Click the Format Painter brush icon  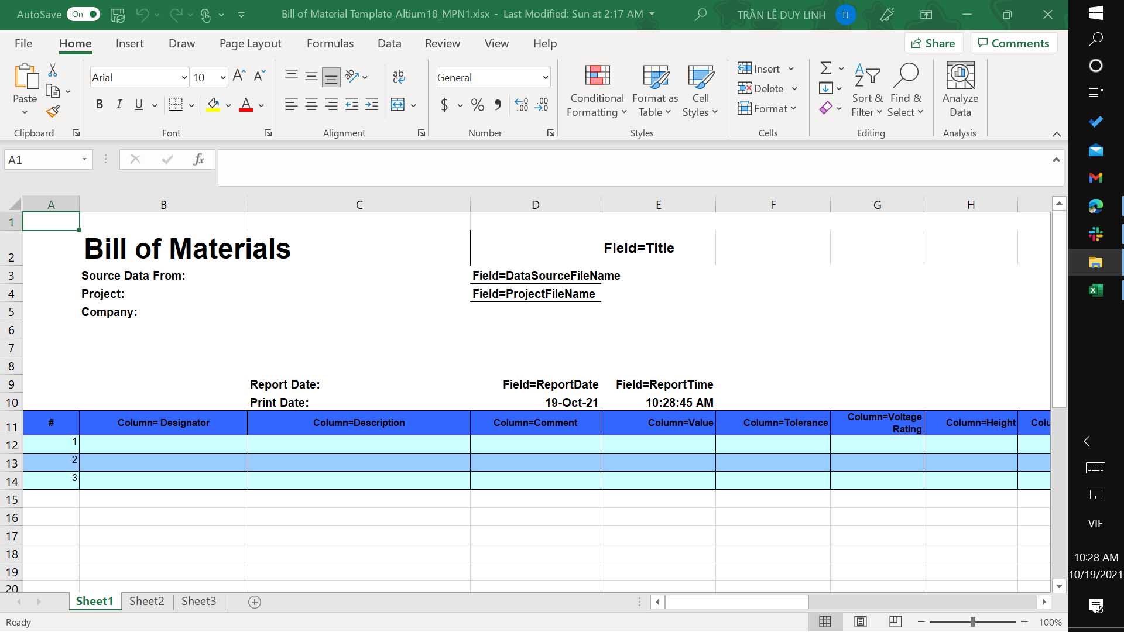53,111
